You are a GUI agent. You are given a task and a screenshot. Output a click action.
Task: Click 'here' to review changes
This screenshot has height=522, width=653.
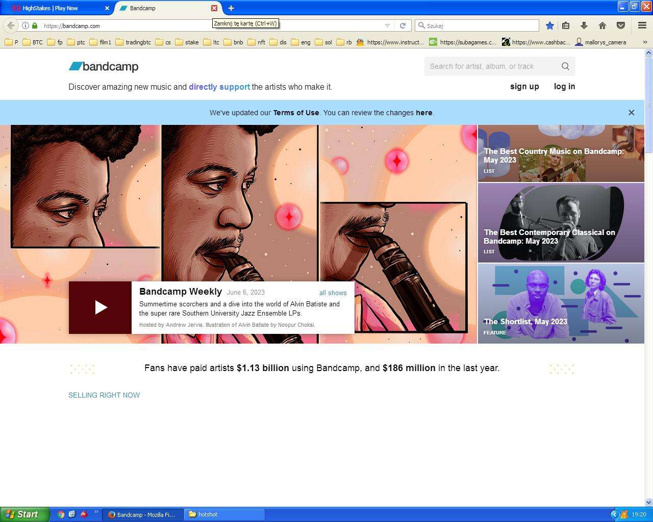tap(424, 113)
